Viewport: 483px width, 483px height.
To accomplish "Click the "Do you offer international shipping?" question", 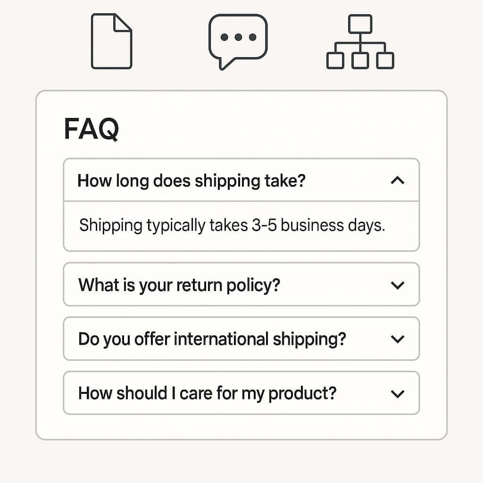I will (212, 339).
